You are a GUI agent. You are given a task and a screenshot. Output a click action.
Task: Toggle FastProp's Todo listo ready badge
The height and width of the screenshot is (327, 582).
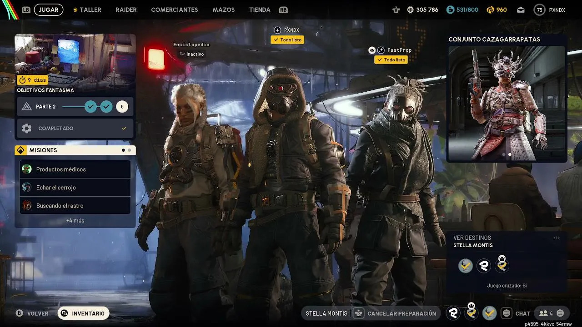[391, 60]
